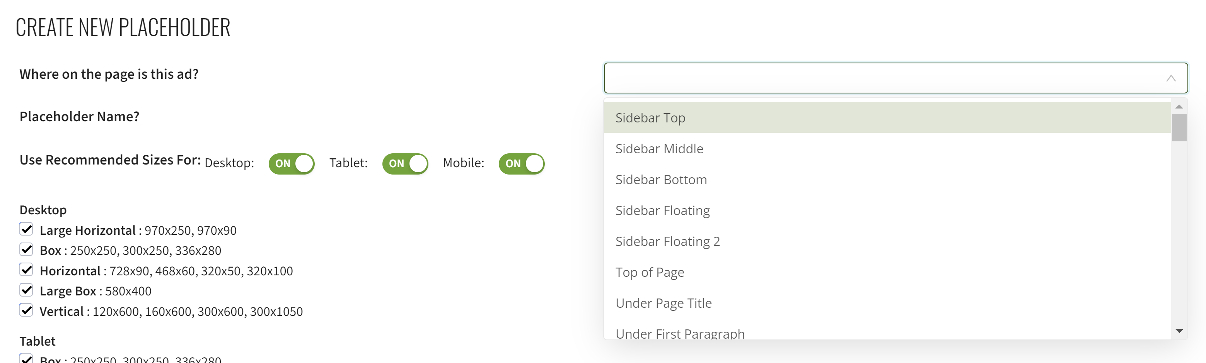
Task: Choose Under Page Title option
Action: (x=663, y=303)
